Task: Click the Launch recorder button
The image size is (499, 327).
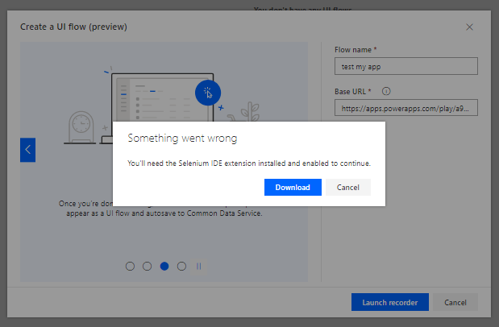Action: click(x=390, y=302)
